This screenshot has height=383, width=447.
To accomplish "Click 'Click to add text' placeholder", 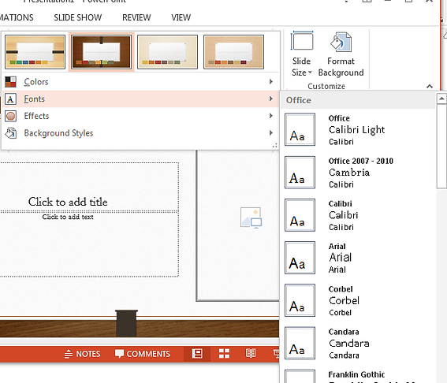I will pyautogui.click(x=68, y=217).
